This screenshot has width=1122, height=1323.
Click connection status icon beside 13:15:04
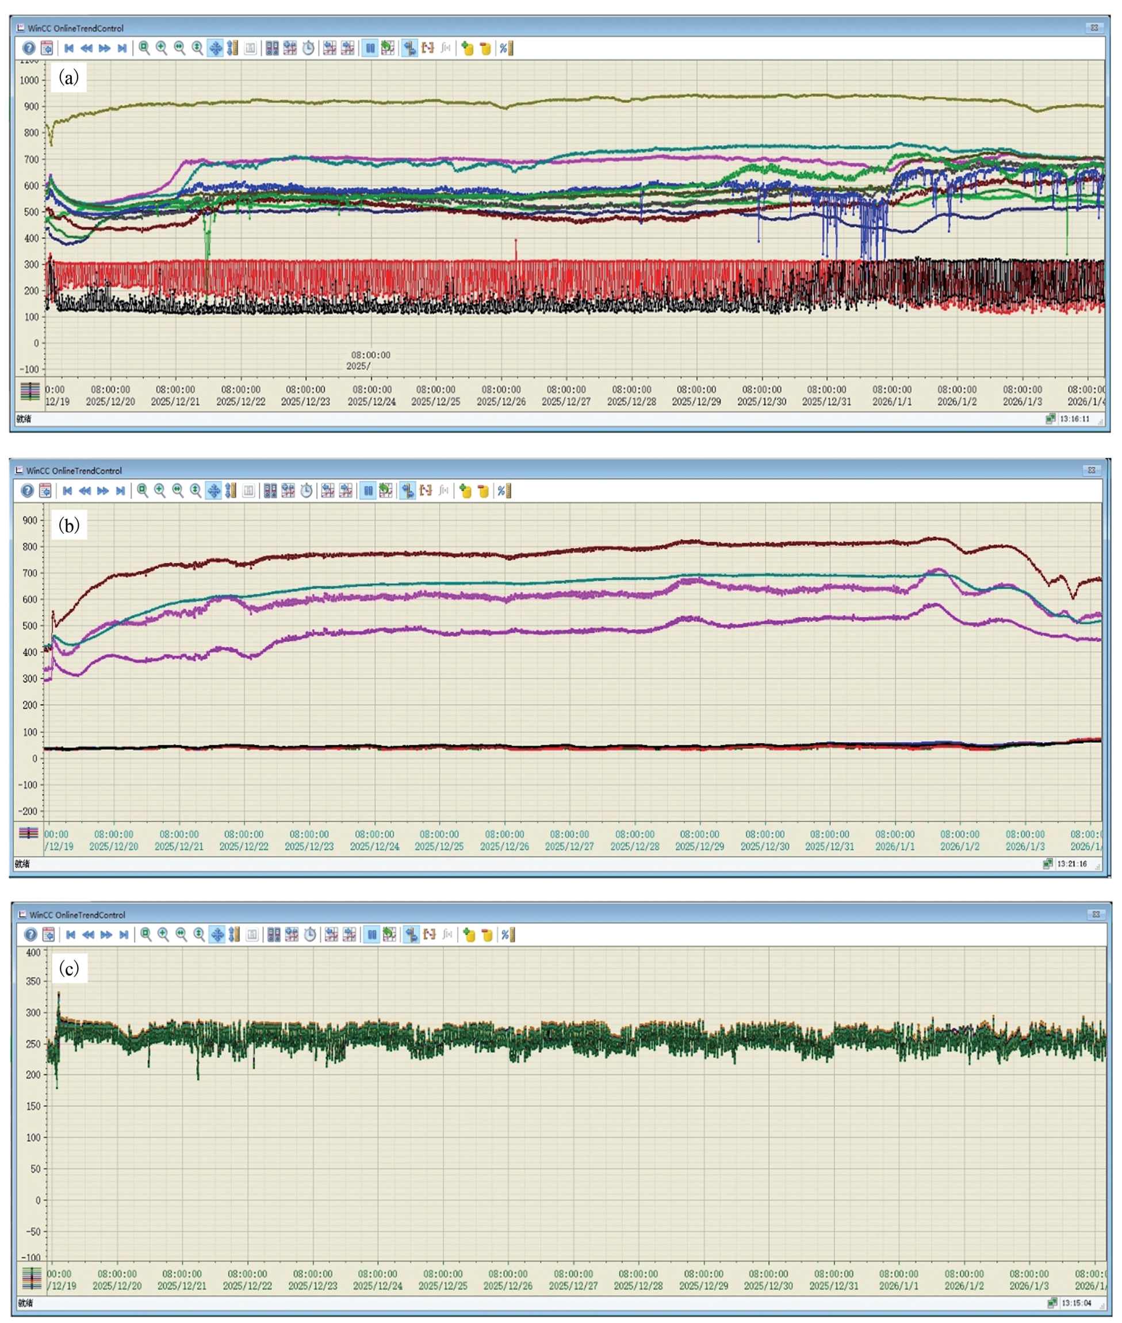point(1052,1303)
